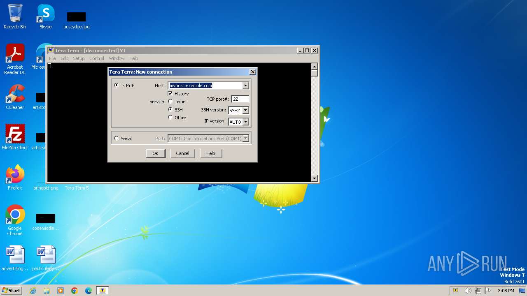Open the File menu
The height and width of the screenshot is (296, 527).
coord(52,58)
